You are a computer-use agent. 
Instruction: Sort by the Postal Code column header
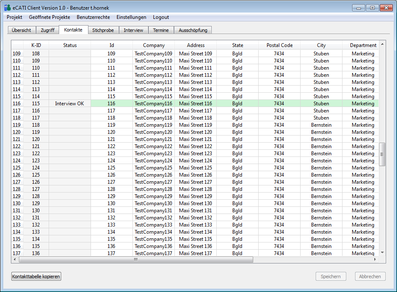pos(279,45)
